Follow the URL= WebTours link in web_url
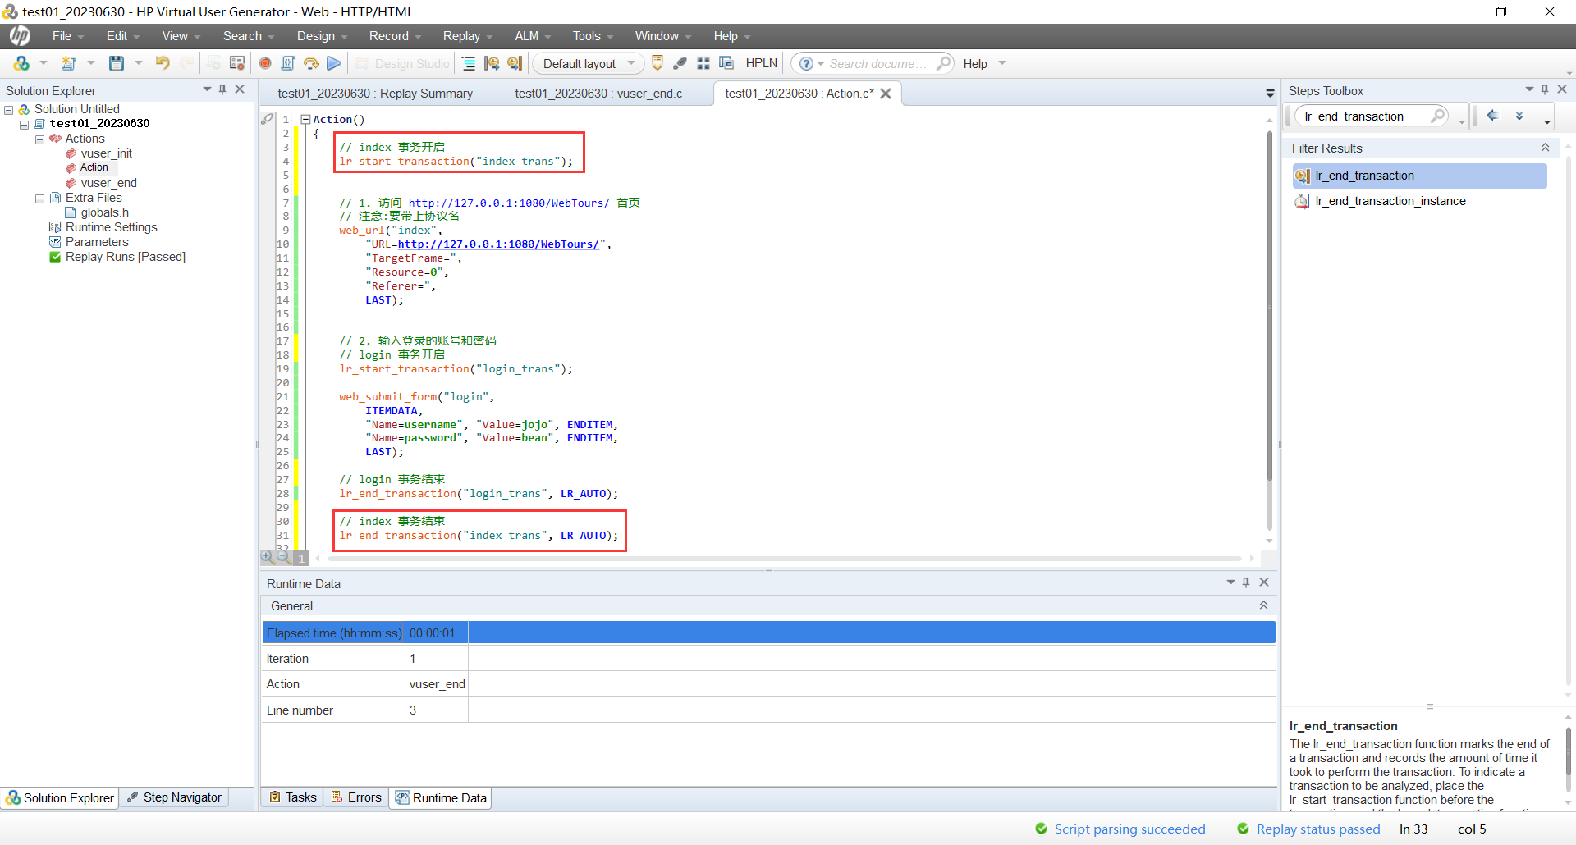Viewport: 1576px width, 845px height. [x=498, y=244]
